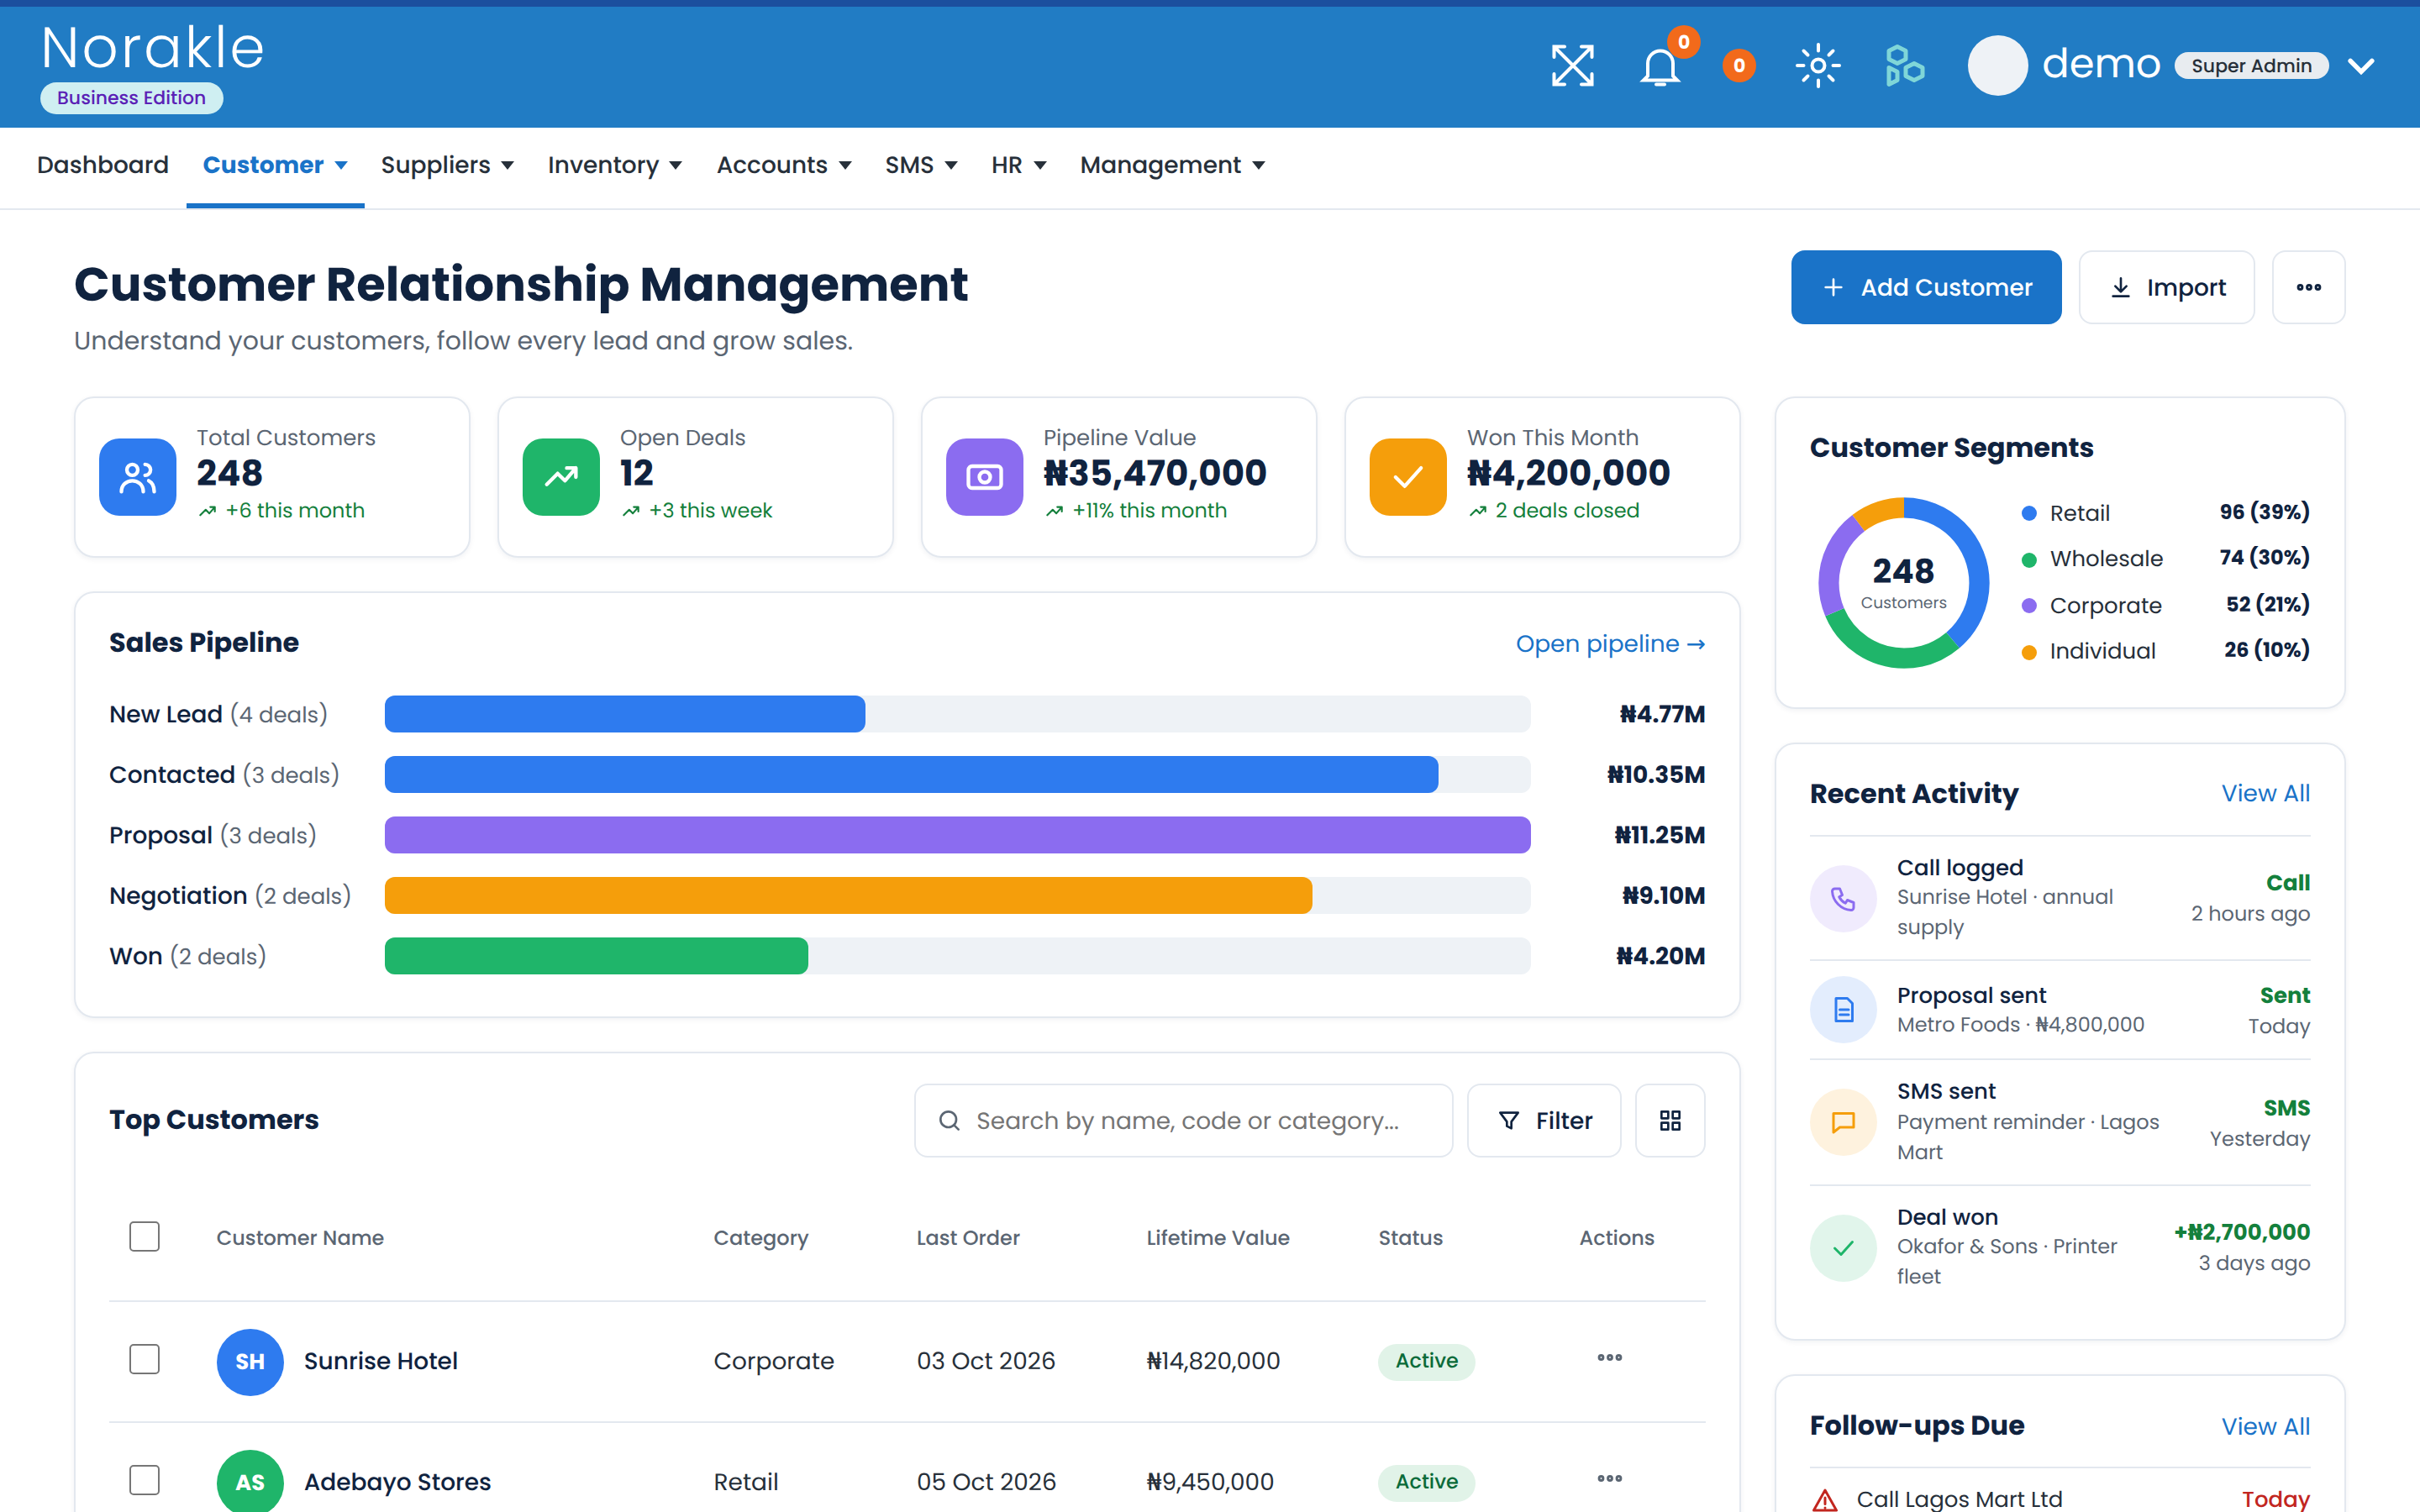Screen dimensions: 2420x1512
Task: Click the Deal won check icon
Action: (1843, 1247)
